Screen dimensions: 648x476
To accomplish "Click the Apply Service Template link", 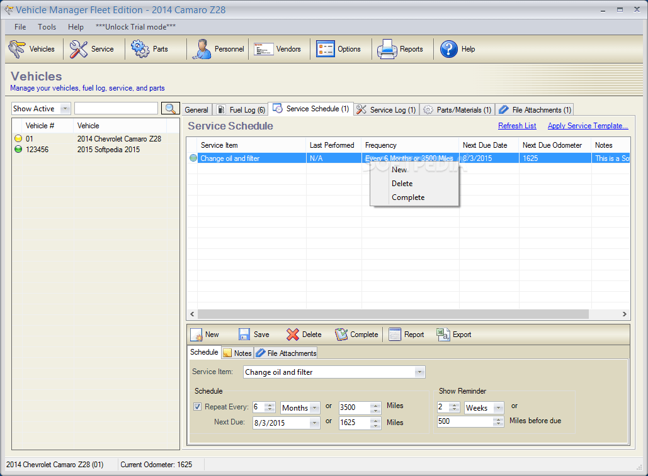I will tap(587, 125).
